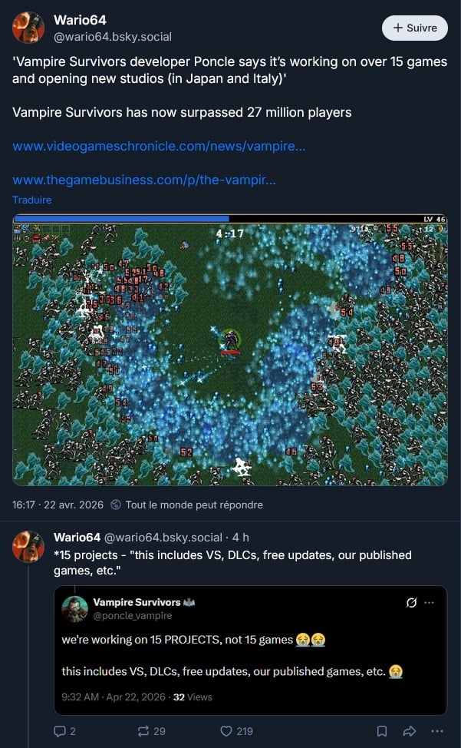Open the 16:17 · 22 avr. 2026 timestamp
Screen dimensions: 461x748
[x=58, y=505]
